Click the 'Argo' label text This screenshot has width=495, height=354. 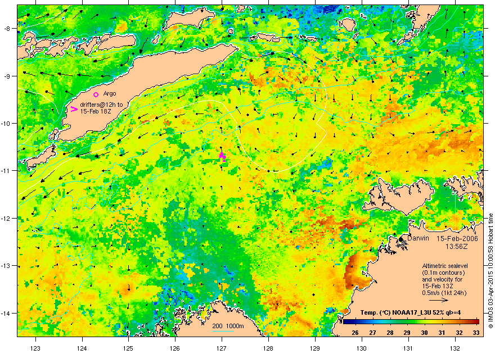coord(110,94)
